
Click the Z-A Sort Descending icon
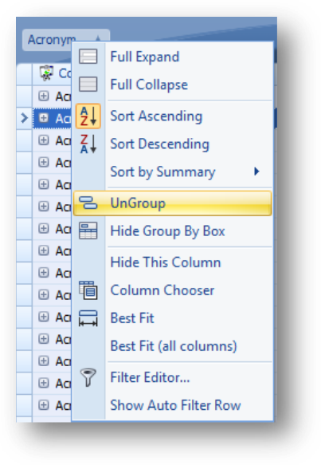coord(88,144)
